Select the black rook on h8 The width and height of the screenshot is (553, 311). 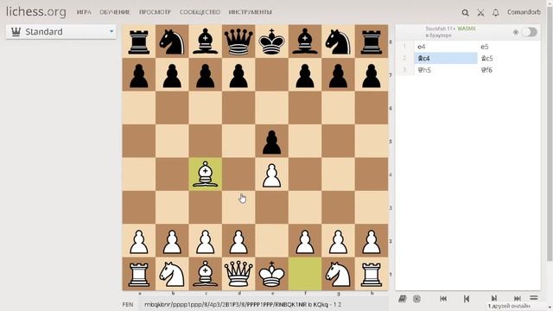pos(372,41)
